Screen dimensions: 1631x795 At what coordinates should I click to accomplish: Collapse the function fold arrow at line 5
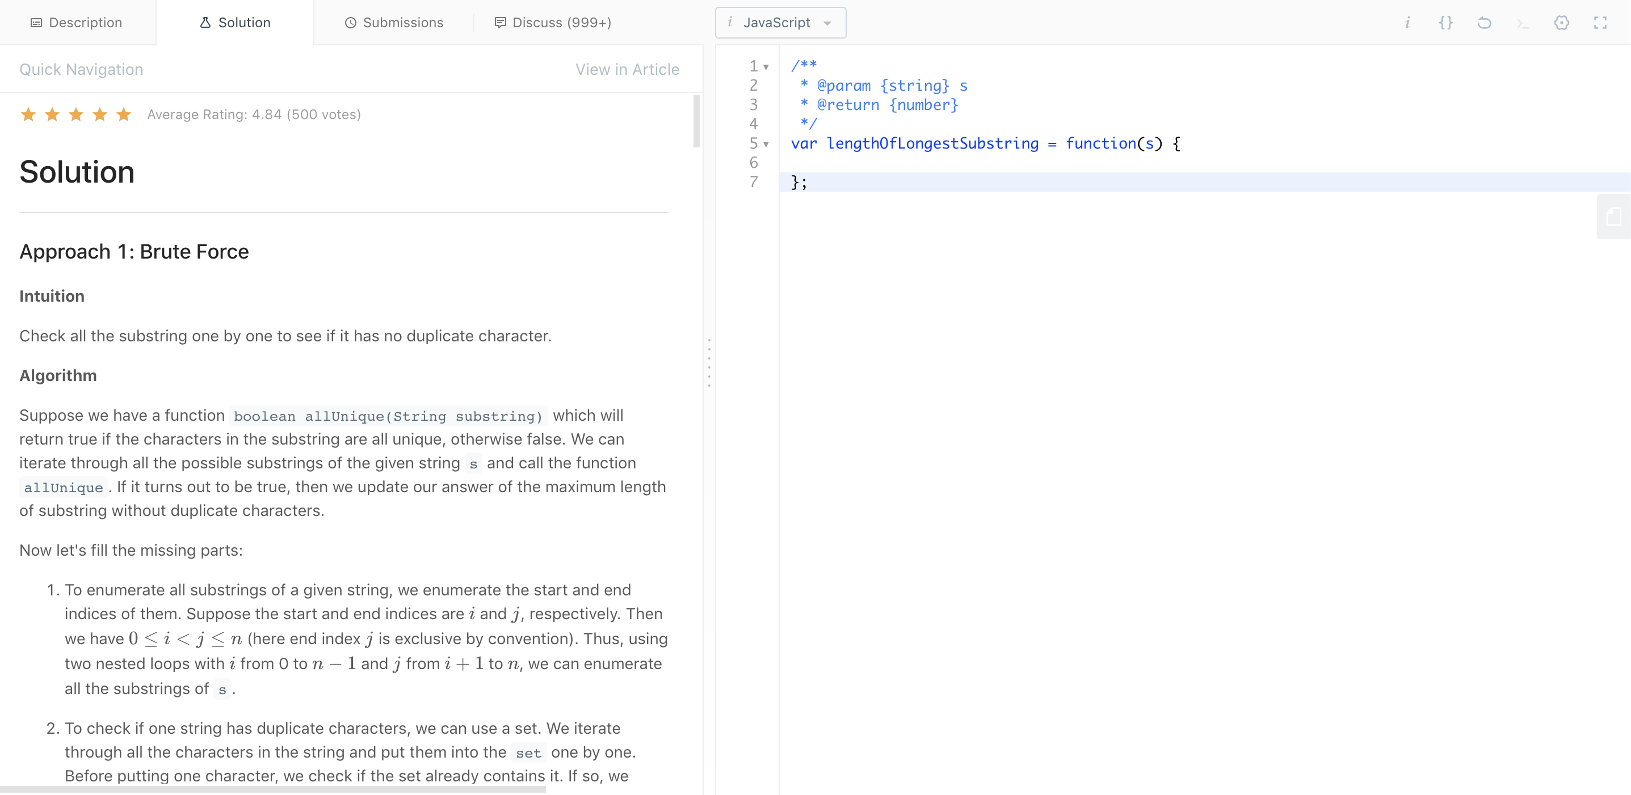click(x=766, y=144)
